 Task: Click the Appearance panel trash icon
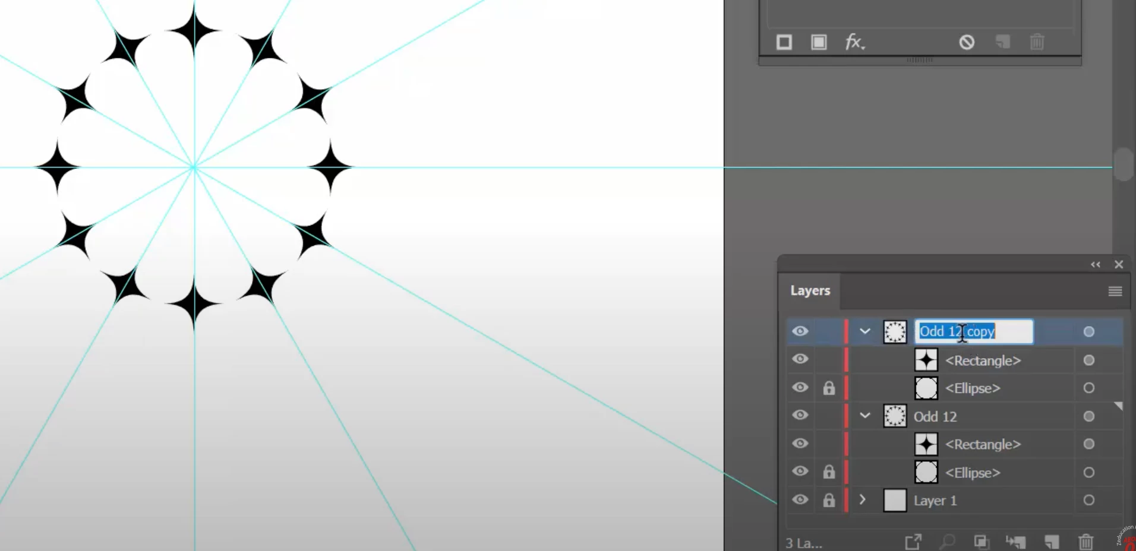point(1037,42)
